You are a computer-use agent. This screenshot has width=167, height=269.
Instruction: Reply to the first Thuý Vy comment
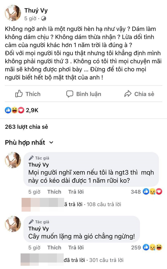click(76, 192)
